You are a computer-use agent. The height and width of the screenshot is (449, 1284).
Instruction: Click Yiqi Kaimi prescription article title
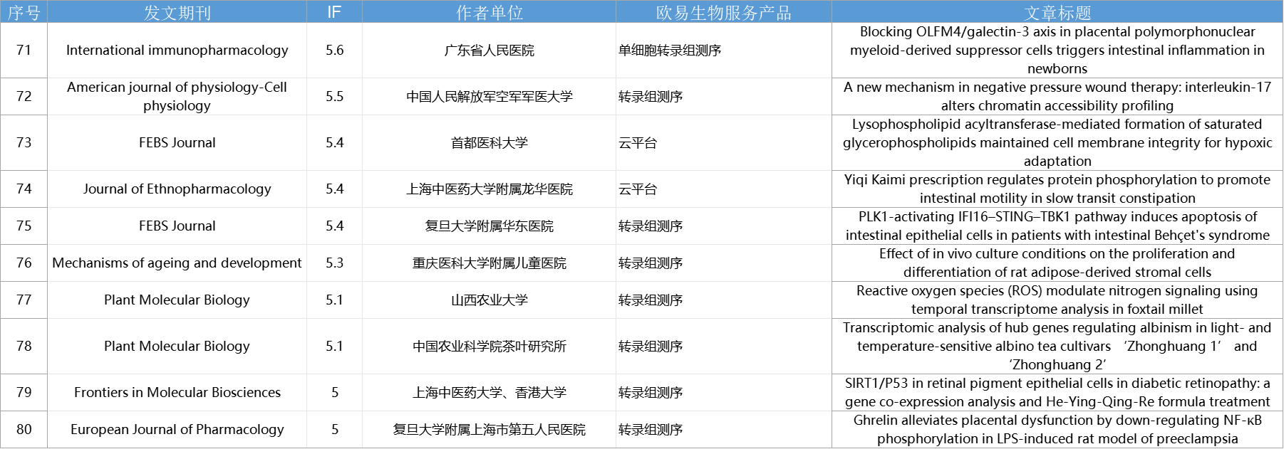[x=1057, y=189]
